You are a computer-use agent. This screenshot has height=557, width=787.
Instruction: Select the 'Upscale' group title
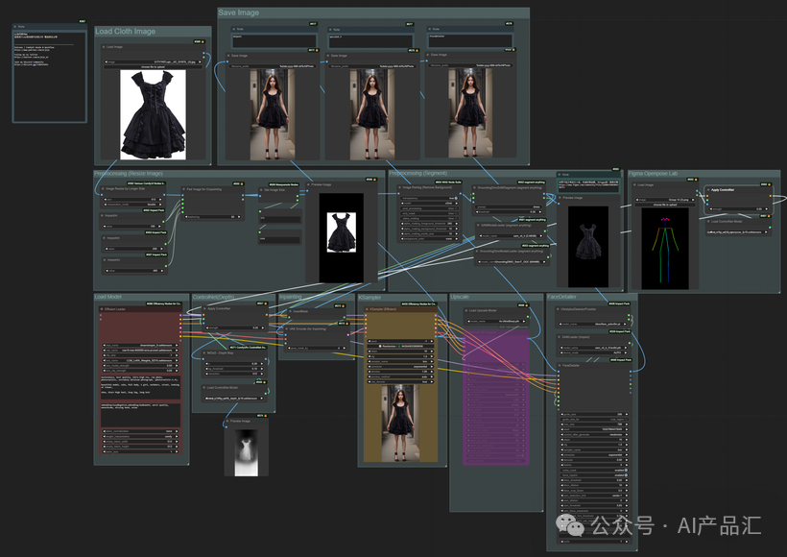coord(460,297)
